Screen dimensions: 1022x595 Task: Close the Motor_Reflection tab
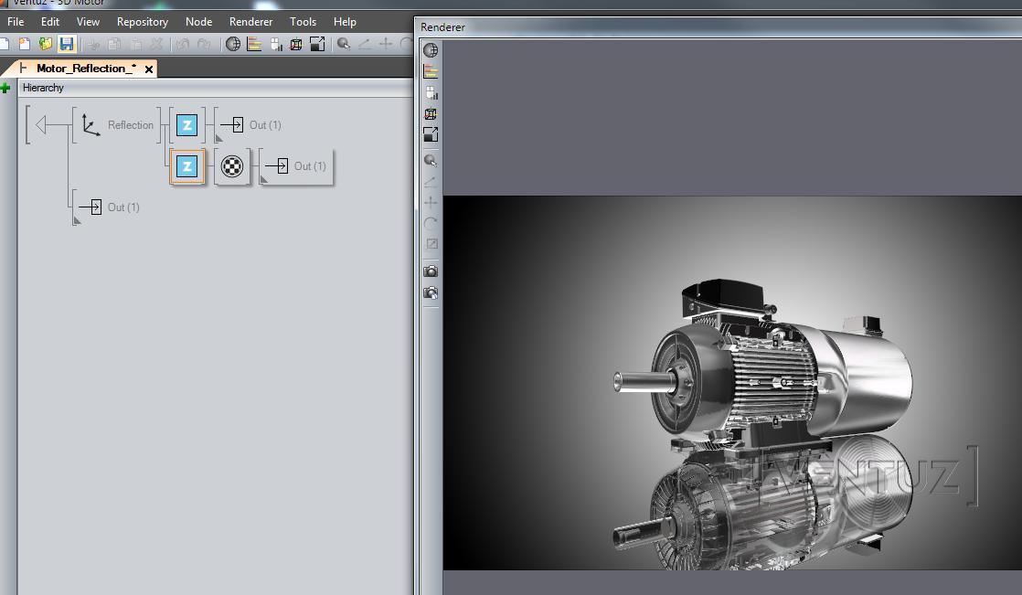coord(149,69)
